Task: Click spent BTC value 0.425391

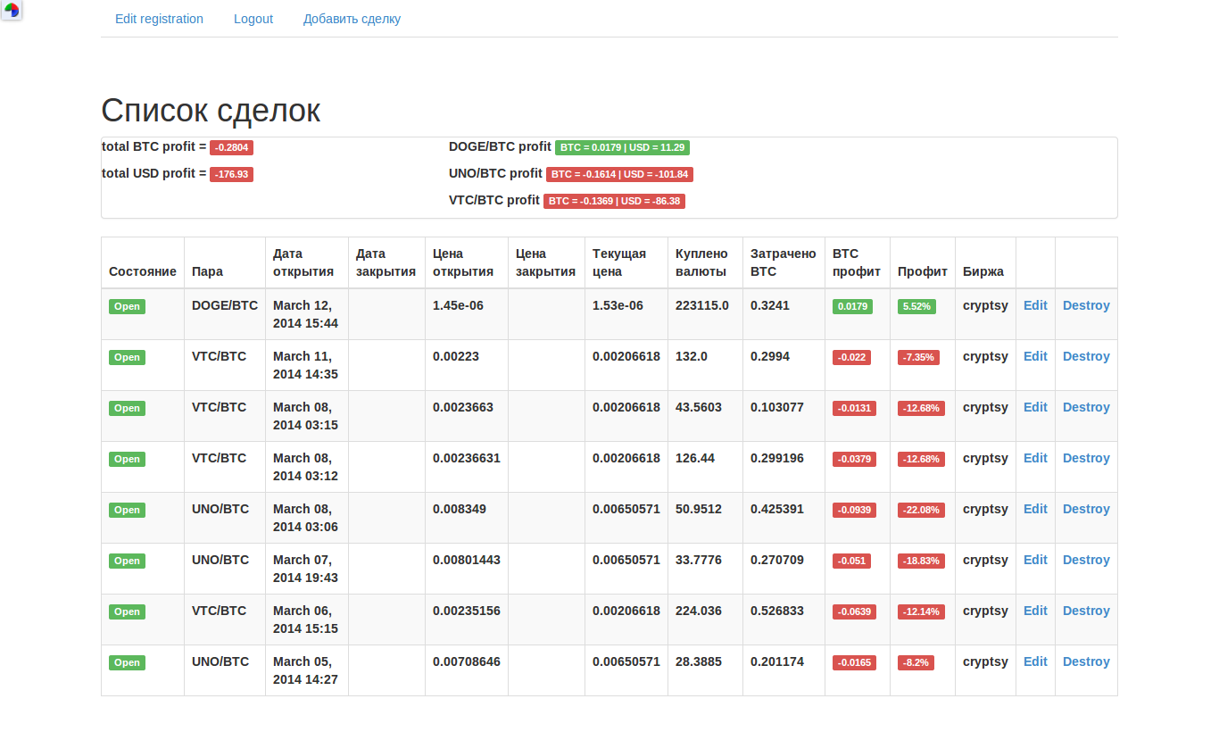Action: (777, 509)
